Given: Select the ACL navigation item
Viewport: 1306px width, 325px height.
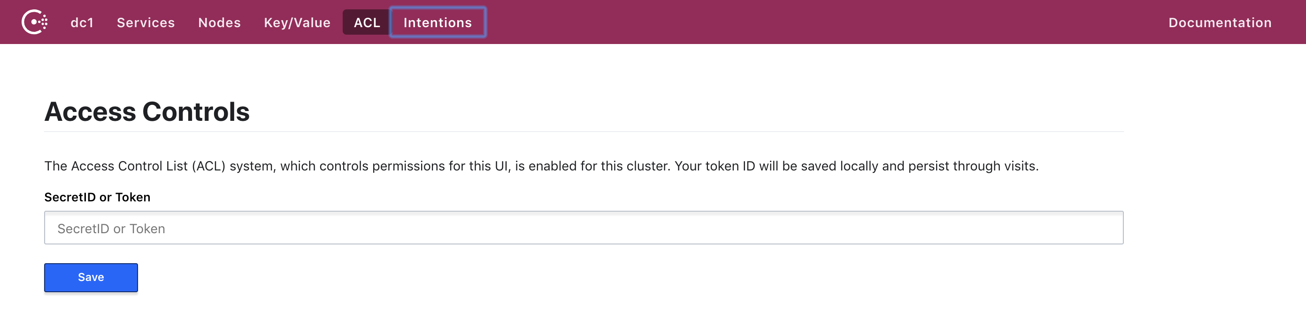Looking at the screenshot, I should [367, 23].
